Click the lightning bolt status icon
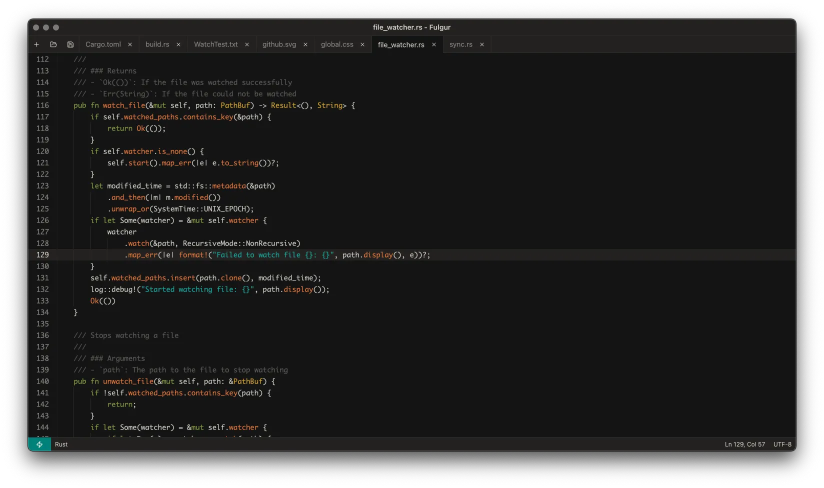Image resolution: width=824 pixels, height=488 pixels. 39,444
